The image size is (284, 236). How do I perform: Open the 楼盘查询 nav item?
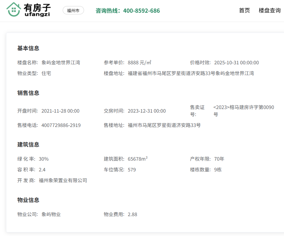pyautogui.click(x=269, y=10)
